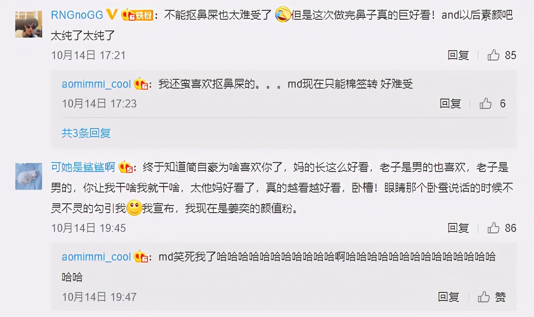
Task: Like the comment with 86 likes
Action: point(493,227)
